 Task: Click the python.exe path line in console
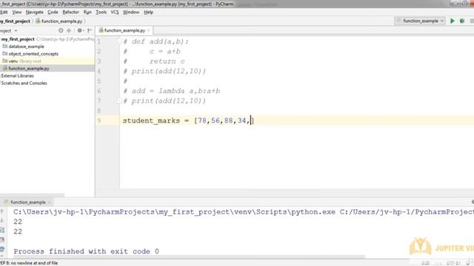[x=244, y=212]
